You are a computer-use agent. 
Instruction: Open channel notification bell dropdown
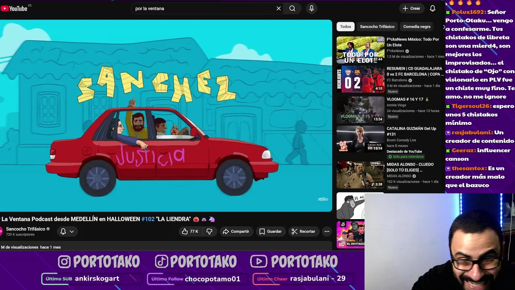67,232
